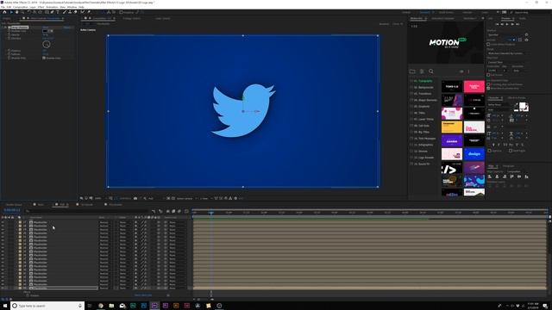
Task: Enable motion blur switch icon in timeline header
Action: coord(179,211)
